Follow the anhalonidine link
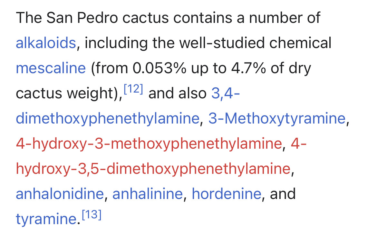 pos(60,194)
